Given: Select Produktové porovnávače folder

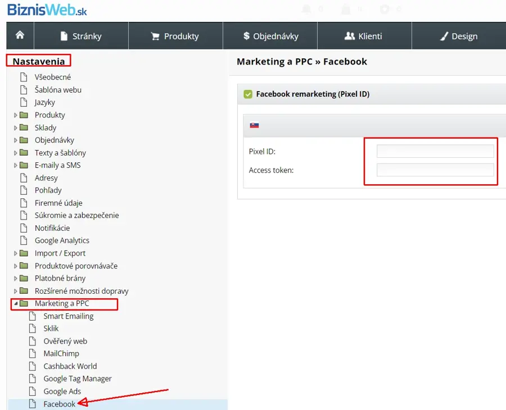Looking at the screenshot, I should (x=76, y=266).
